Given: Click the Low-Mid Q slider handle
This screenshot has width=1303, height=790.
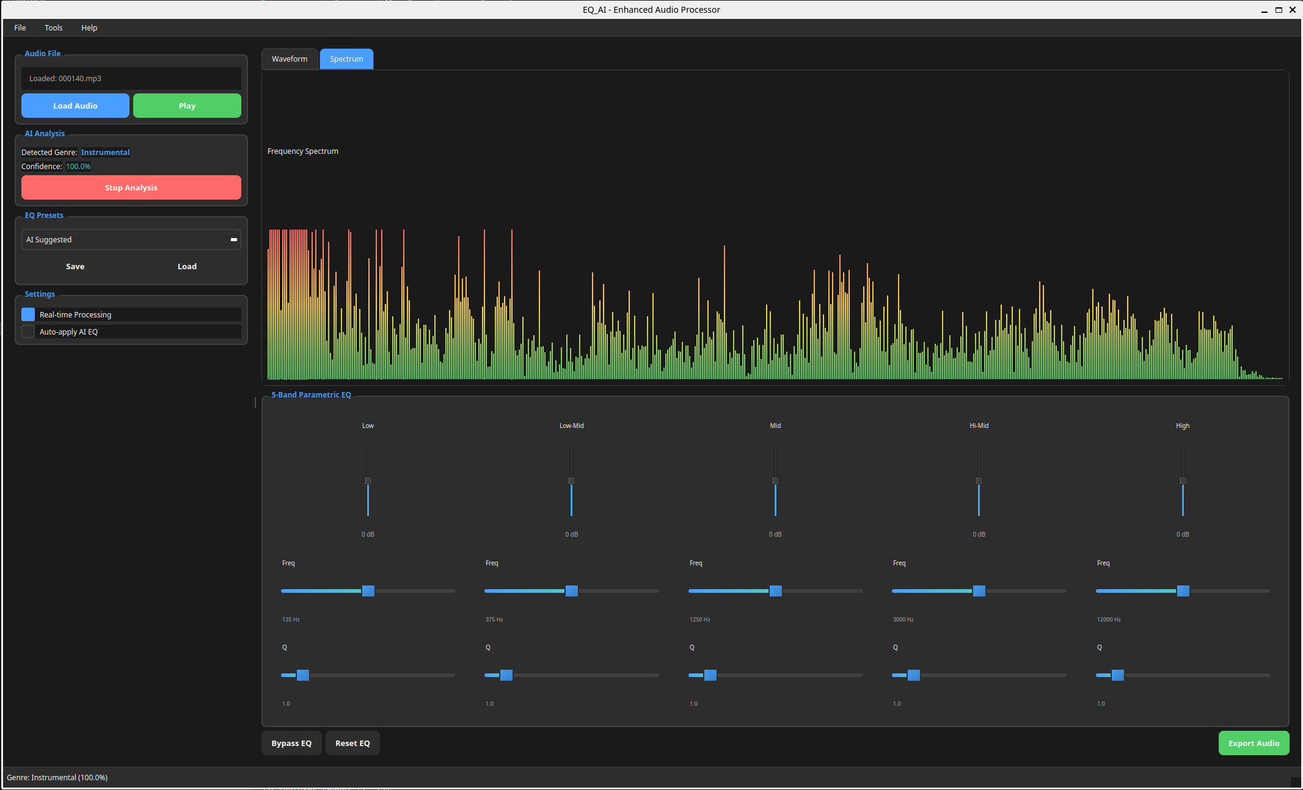Looking at the screenshot, I should tap(506, 675).
